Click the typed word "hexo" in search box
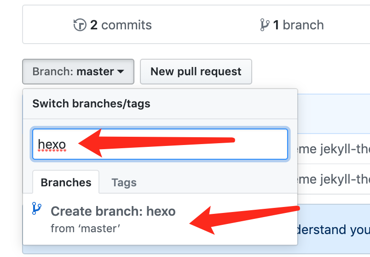The image size is (370, 257). click(52, 145)
